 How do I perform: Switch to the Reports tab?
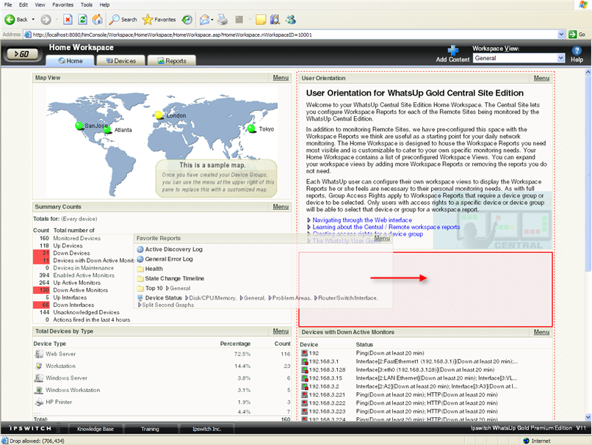coord(171,61)
